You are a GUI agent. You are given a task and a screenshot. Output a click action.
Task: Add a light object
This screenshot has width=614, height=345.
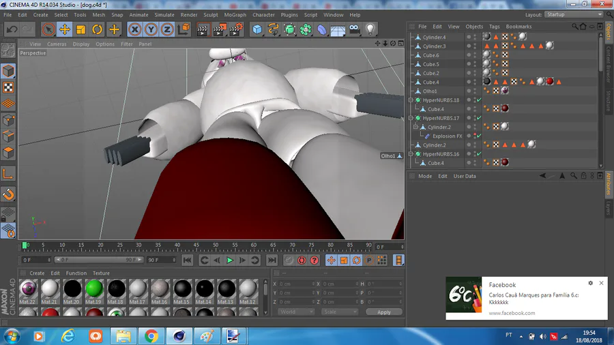click(370, 29)
